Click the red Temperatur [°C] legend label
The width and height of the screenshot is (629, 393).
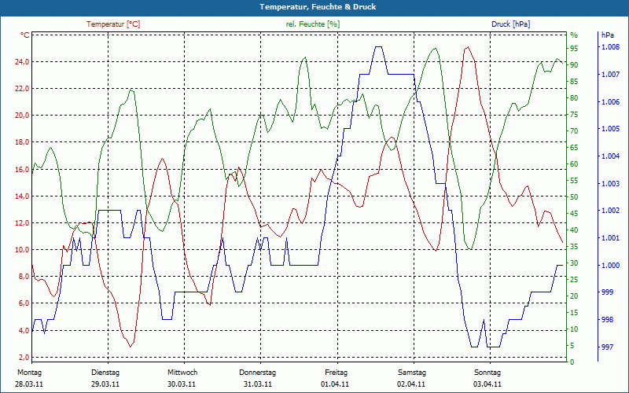click(113, 24)
